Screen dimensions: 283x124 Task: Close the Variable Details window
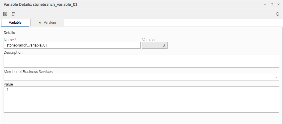(x=278, y=5)
